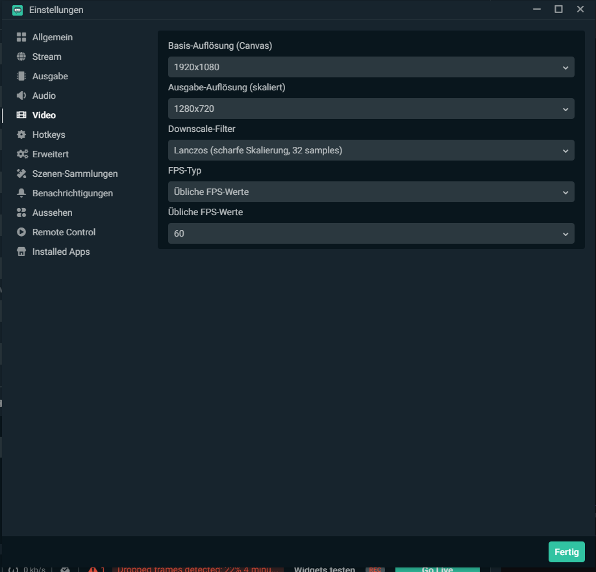Expand the FPS-Typ dropdown
Viewport: 596px width, 572px height.
point(371,192)
